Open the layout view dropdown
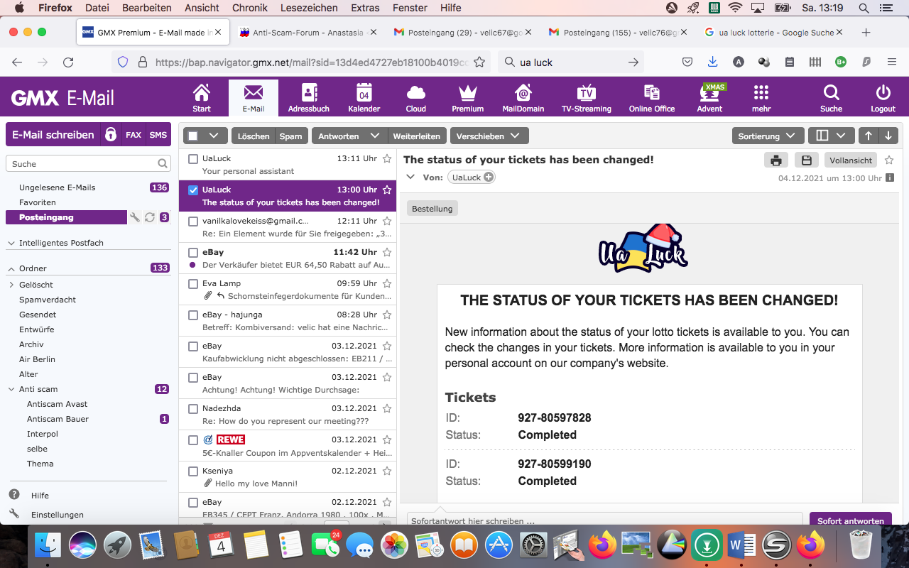909x568 pixels. point(832,136)
